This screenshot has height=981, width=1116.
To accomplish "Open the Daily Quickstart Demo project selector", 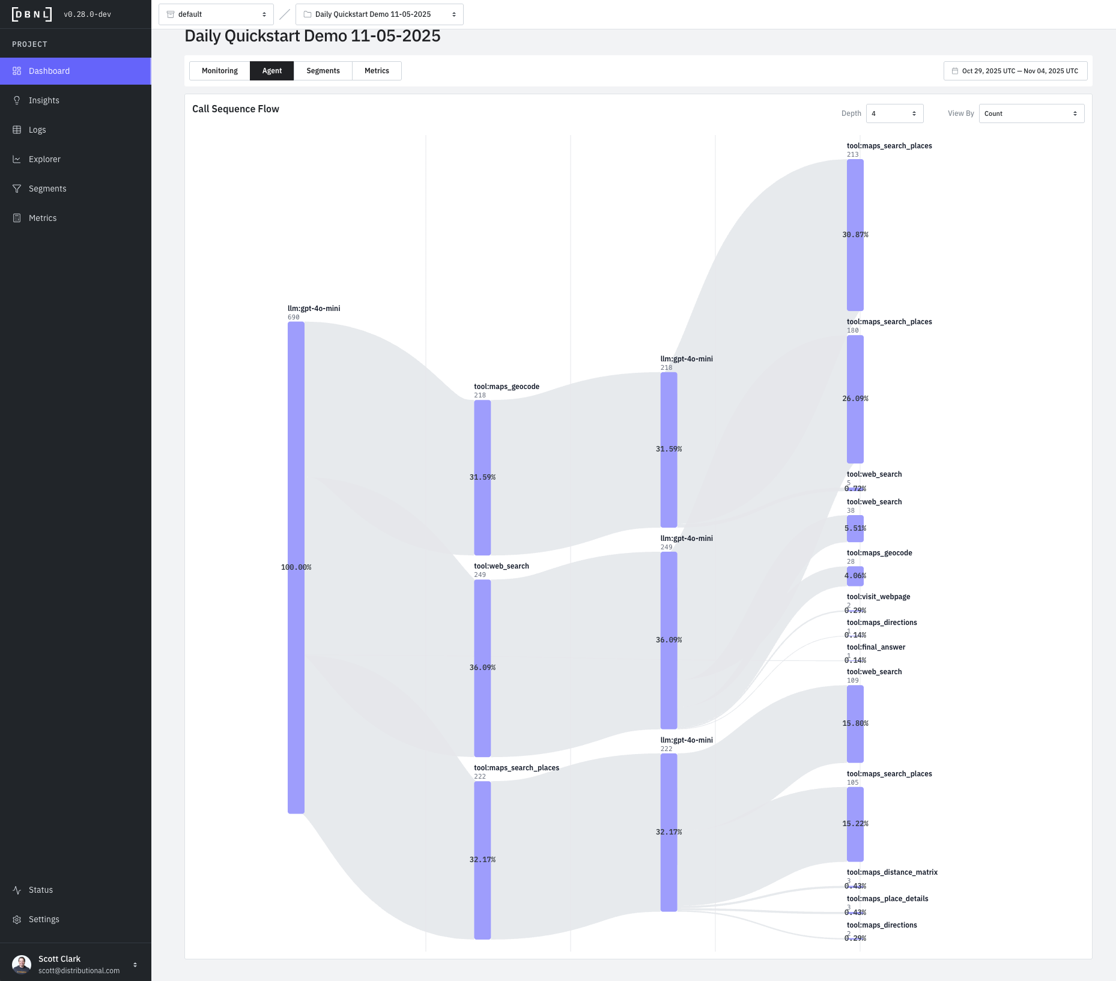I will (x=379, y=14).
